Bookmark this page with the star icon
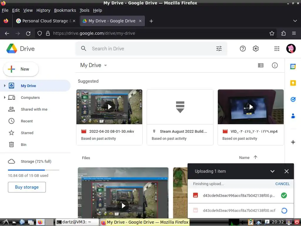Viewport: 301px width, 226px height. tap(272, 34)
